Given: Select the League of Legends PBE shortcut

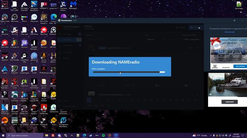Looking at the screenshot, I should (34, 97).
